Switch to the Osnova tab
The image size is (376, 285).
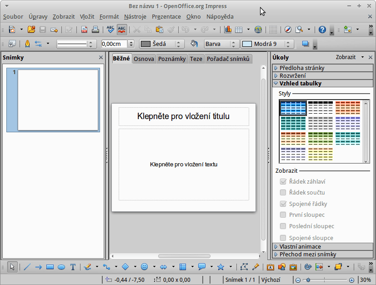(144, 59)
